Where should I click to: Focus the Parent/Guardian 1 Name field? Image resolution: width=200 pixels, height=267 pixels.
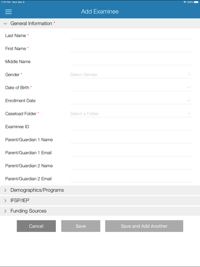(131, 140)
